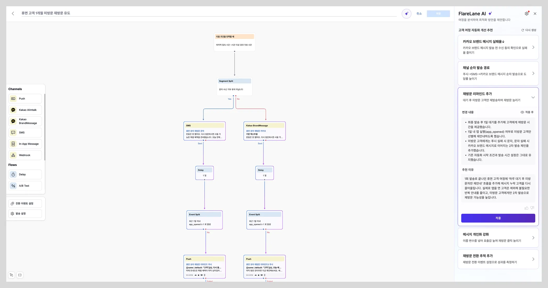Apply the recommendation with 적용 button
The height and width of the screenshot is (288, 548).
(498, 218)
